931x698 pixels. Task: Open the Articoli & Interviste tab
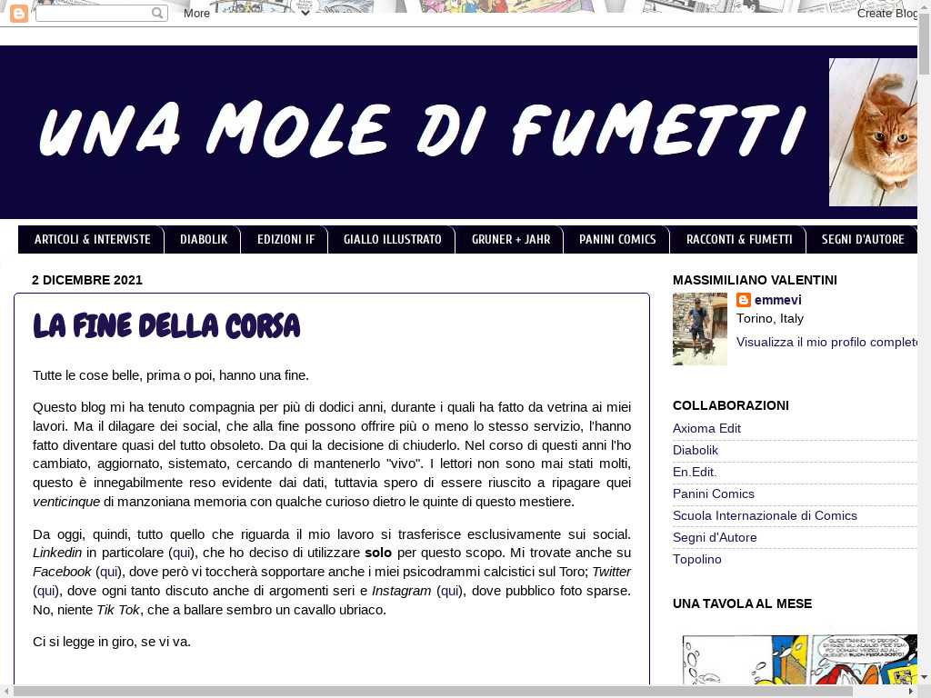(x=92, y=240)
